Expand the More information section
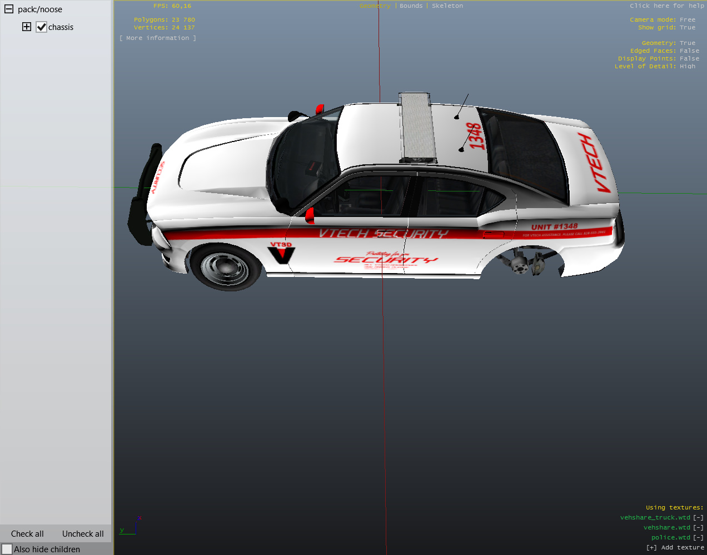Viewport: 707px width, 555px height. tap(157, 38)
